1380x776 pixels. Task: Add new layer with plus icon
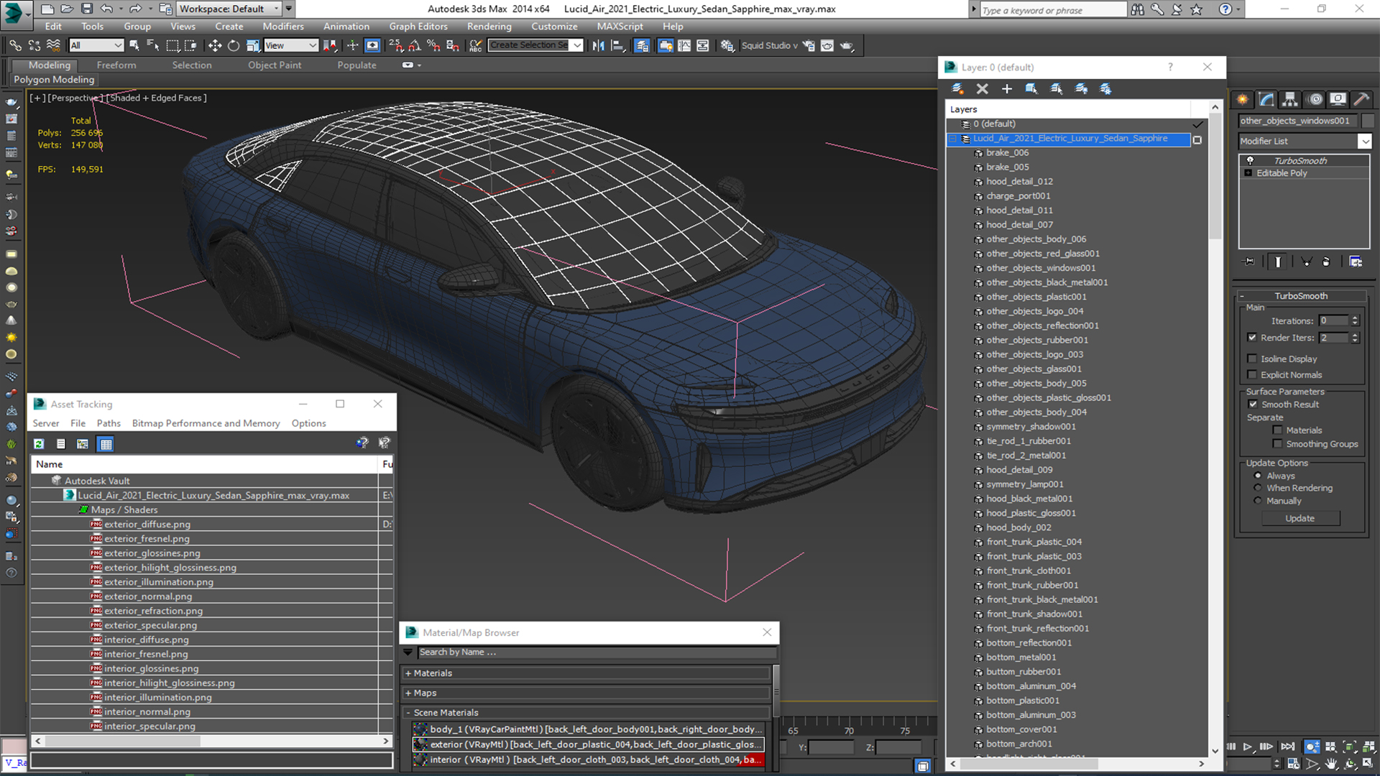[x=1006, y=88]
